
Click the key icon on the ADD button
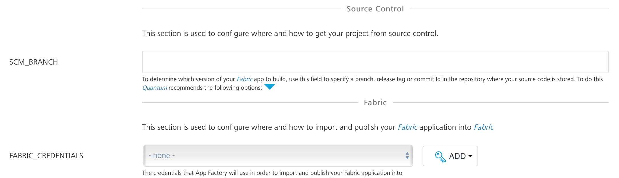tap(440, 156)
